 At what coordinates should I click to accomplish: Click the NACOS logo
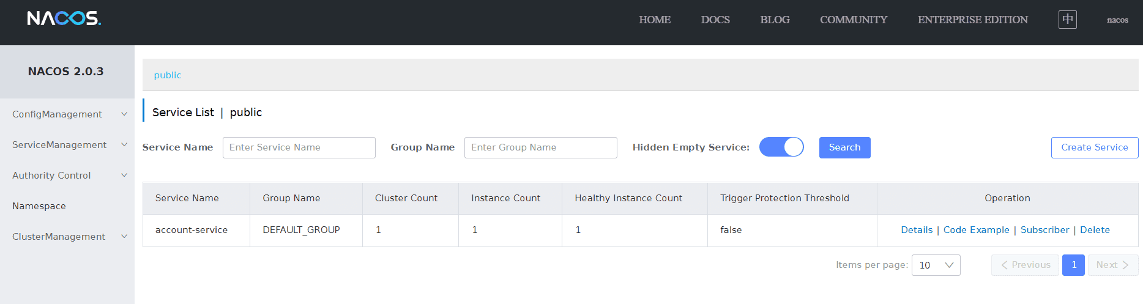point(64,18)
